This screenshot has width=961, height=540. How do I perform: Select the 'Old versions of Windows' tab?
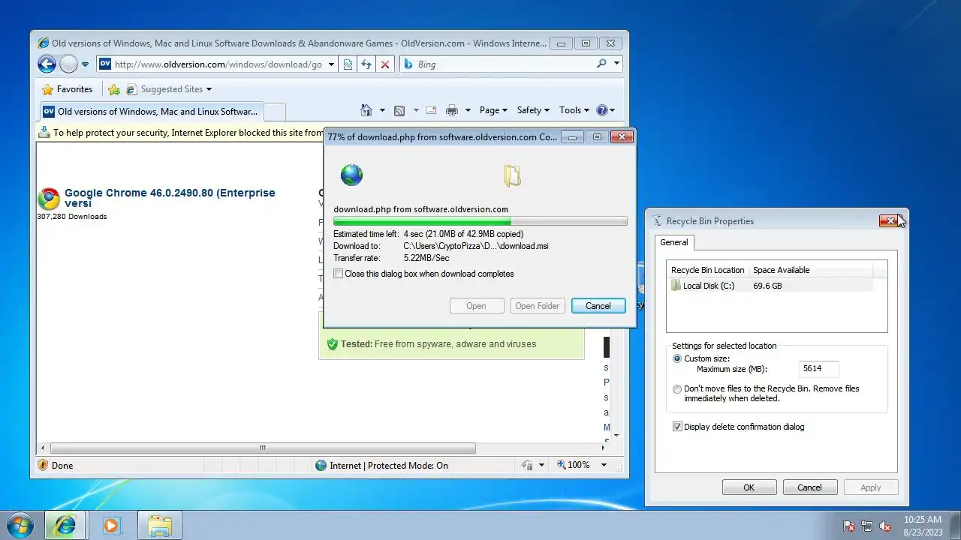click(151, 112)
